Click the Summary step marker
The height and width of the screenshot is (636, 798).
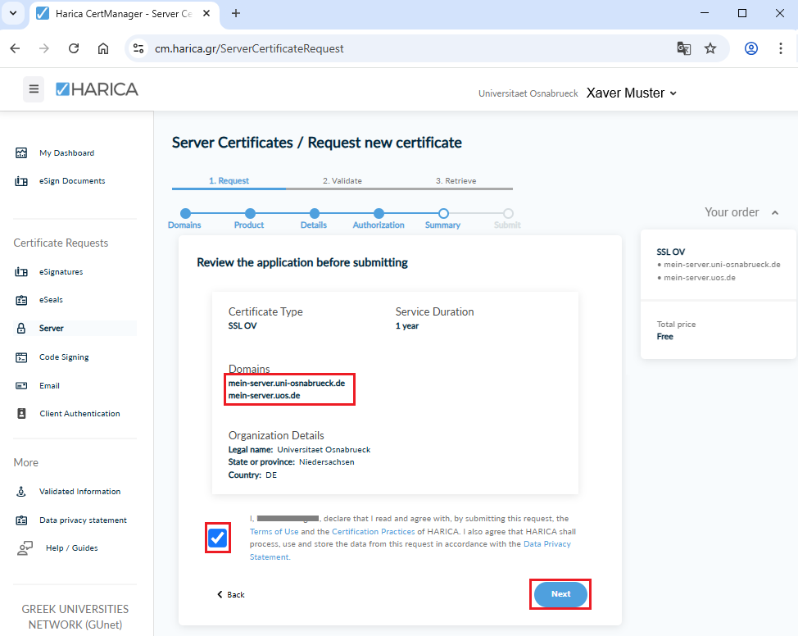pyautogui.click(x=443, y=213)
